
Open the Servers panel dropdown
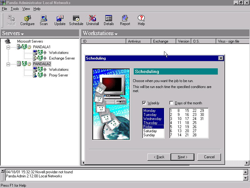pos(22,34)
